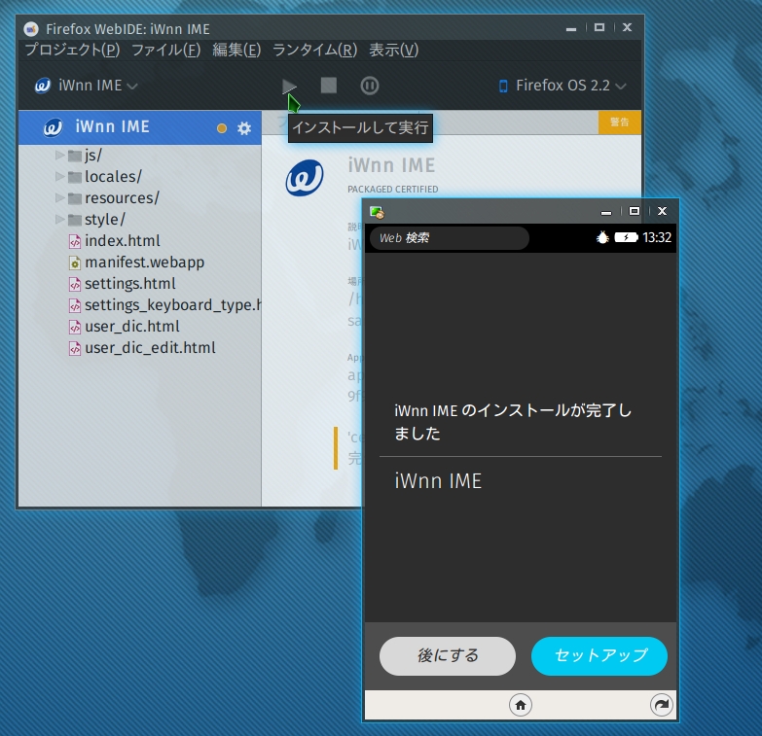Click the orange 警告 warning badge

pyautogui.click(x=620, y=123)
